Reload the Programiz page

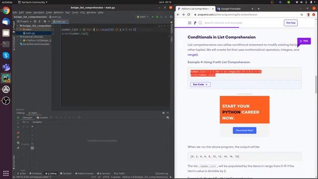pos(189,14)
